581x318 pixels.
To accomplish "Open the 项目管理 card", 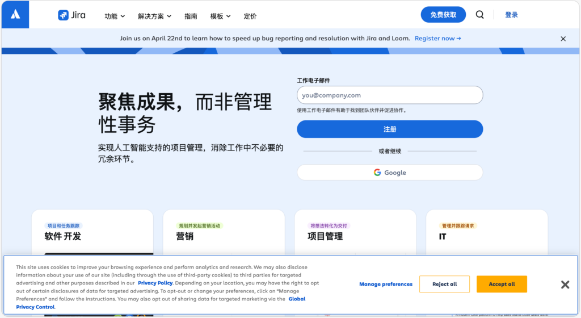I will point(355,232).
